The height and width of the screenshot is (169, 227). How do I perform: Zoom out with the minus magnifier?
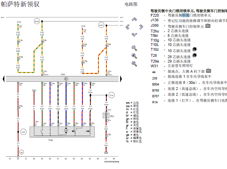[x=134, y=64]
